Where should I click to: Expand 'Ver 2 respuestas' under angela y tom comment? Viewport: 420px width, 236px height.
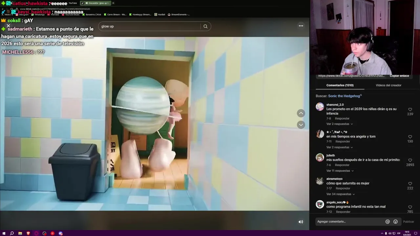[x=340, y=147]
